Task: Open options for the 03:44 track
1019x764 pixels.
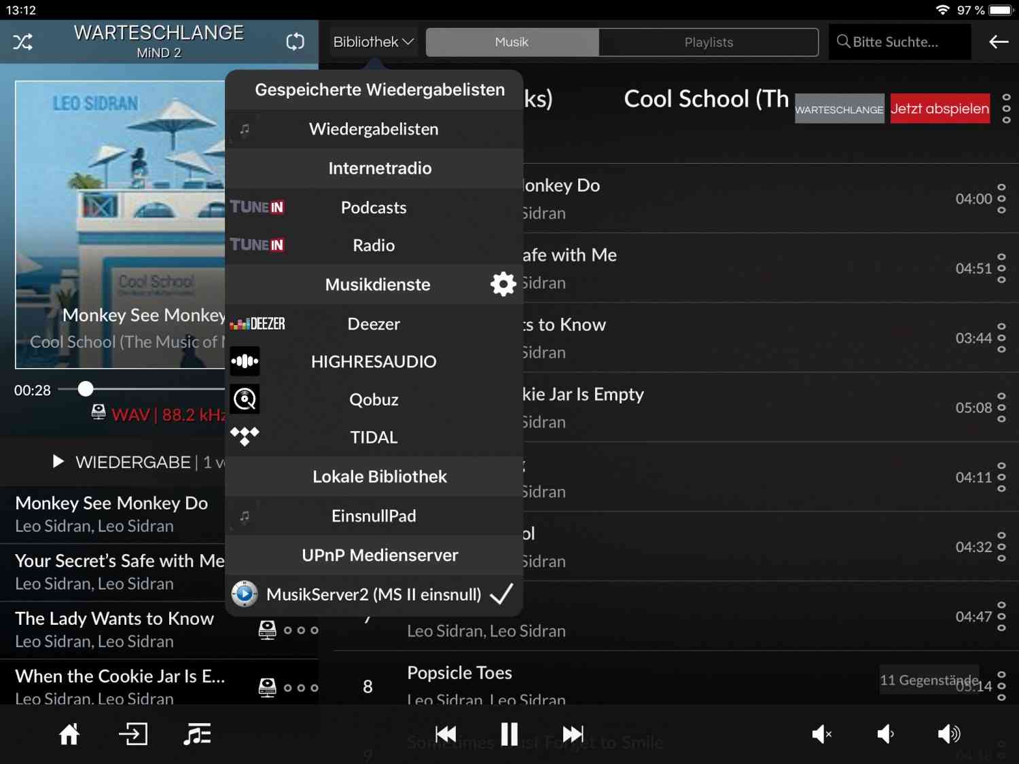Action: point(1001,338)
